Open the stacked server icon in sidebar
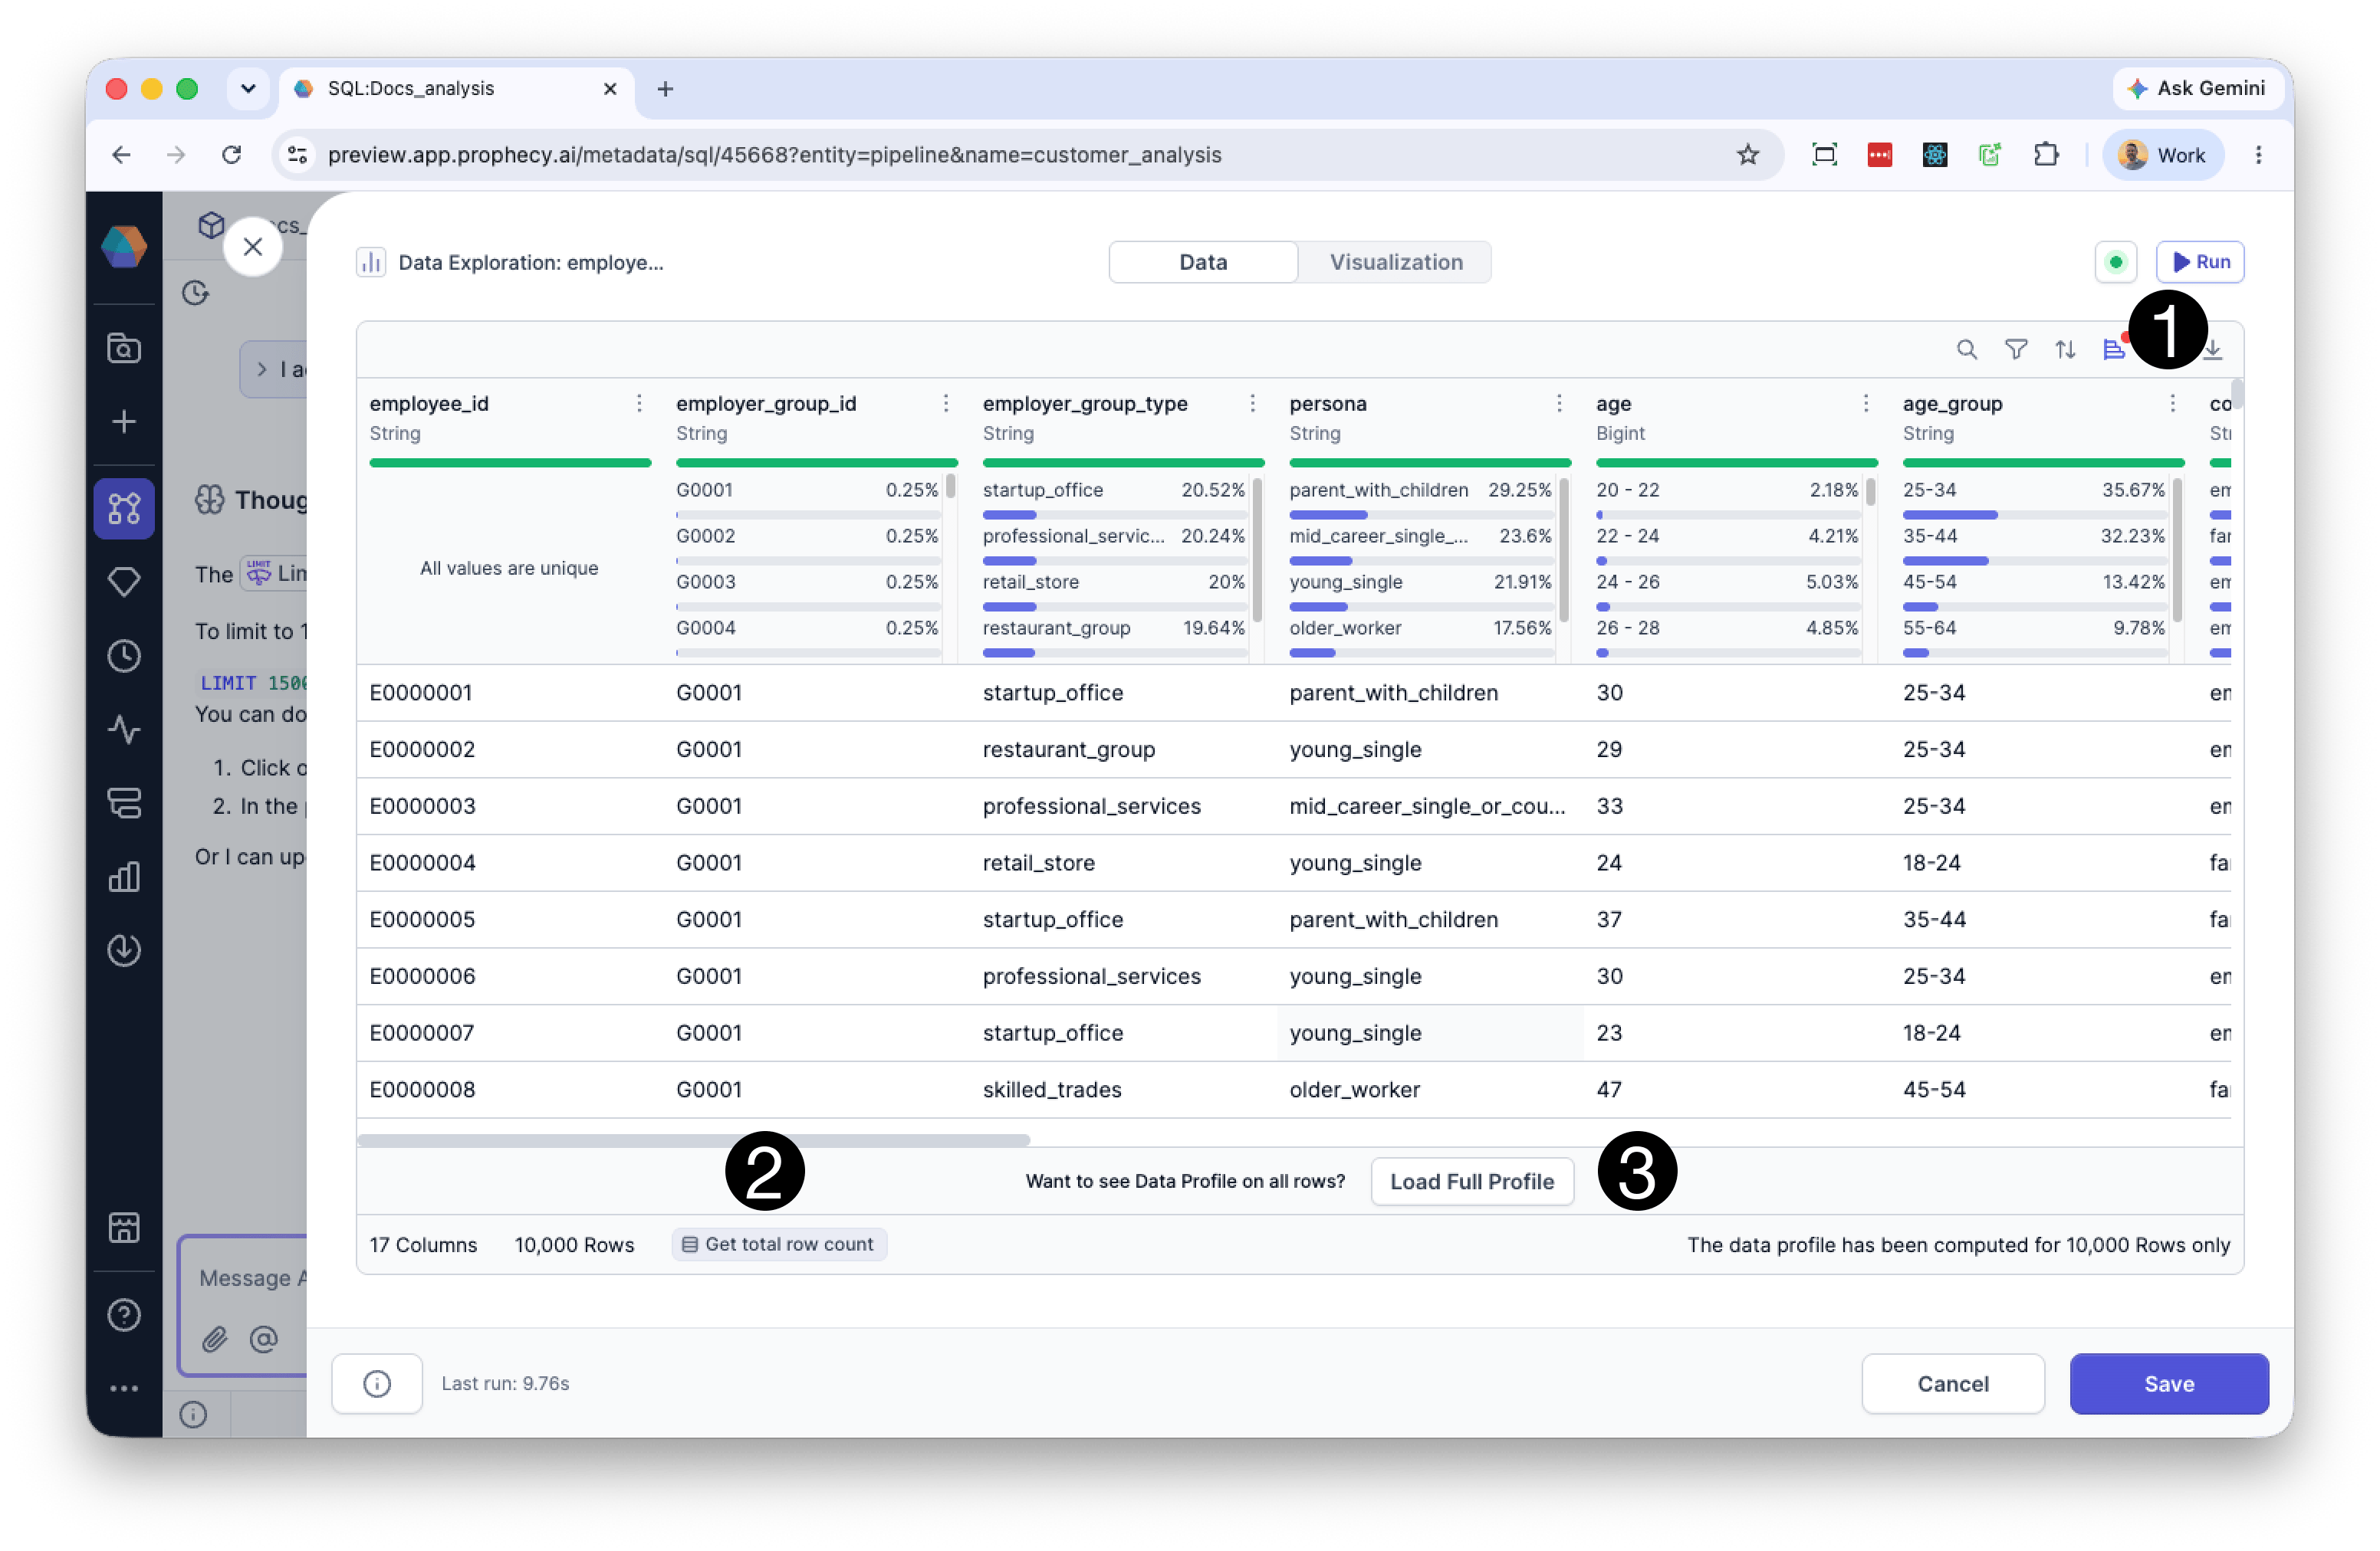Image resolution: width=2380 pixels, height=1551 pixels. click(x=124, y=802)
